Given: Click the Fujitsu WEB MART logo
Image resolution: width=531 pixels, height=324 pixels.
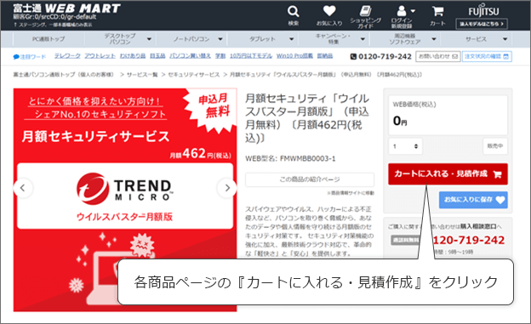Looking at the screenshot, I should tap(66, 9).
